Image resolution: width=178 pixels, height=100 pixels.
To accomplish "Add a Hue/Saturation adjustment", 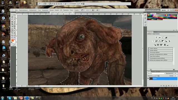I will 156,41.
